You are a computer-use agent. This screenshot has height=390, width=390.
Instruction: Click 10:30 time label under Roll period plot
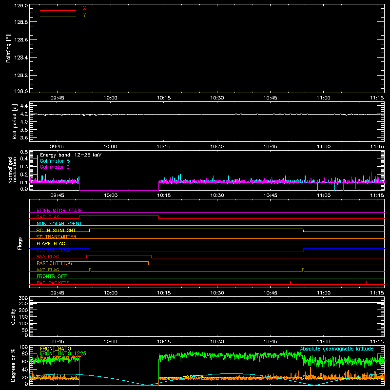(217, 147)
